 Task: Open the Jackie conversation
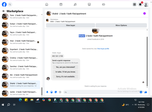click(x=21, y=93)
